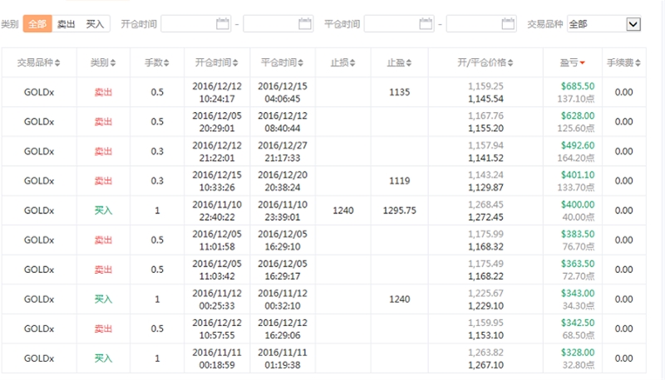Click close time 2016/12/27 21:17:33
The width and height of the screenshot is (665, 380).
point(283,152)
